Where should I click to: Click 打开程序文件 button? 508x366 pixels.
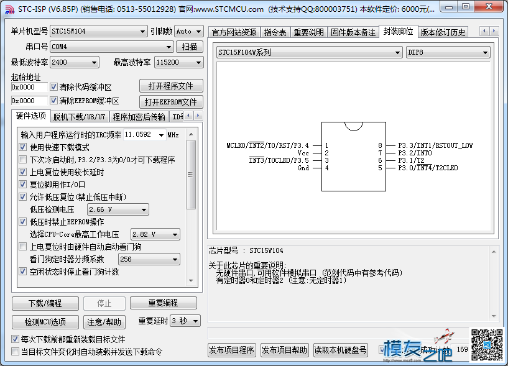tap(171, 86)
